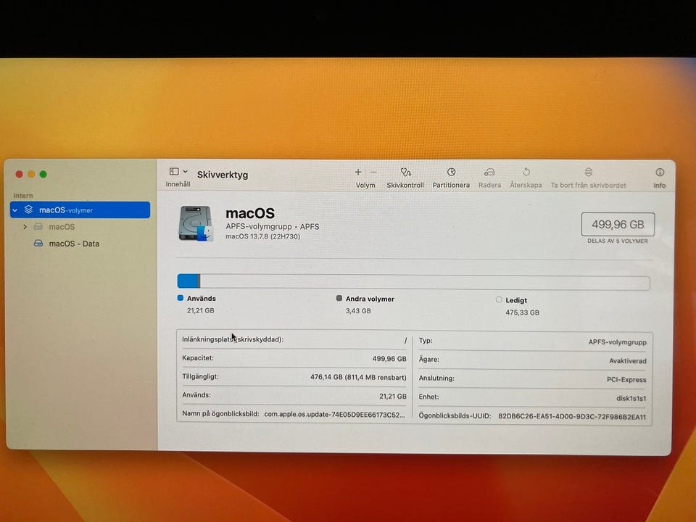Viewport: 696px width, 522px height.
Task: Collapse the macOS-volymer group in sidebar
Action: click(15, 210)
